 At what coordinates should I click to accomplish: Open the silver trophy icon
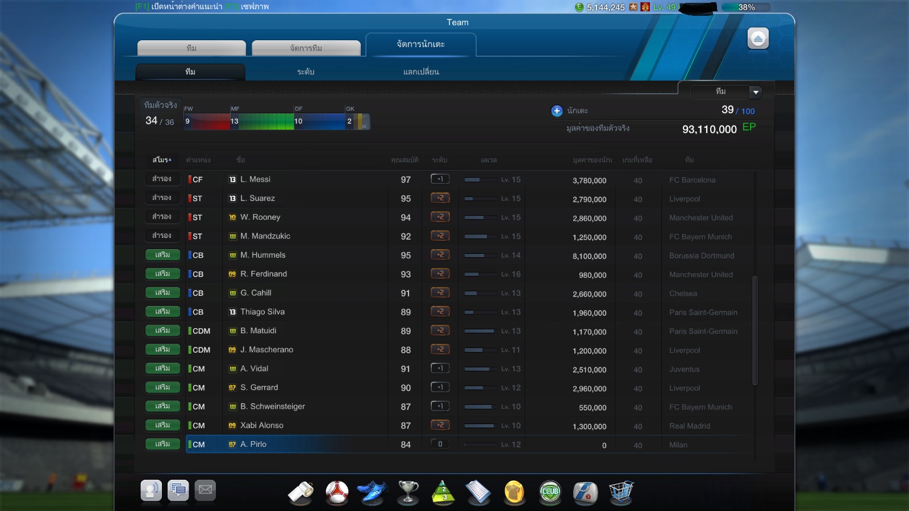[408, 492]
